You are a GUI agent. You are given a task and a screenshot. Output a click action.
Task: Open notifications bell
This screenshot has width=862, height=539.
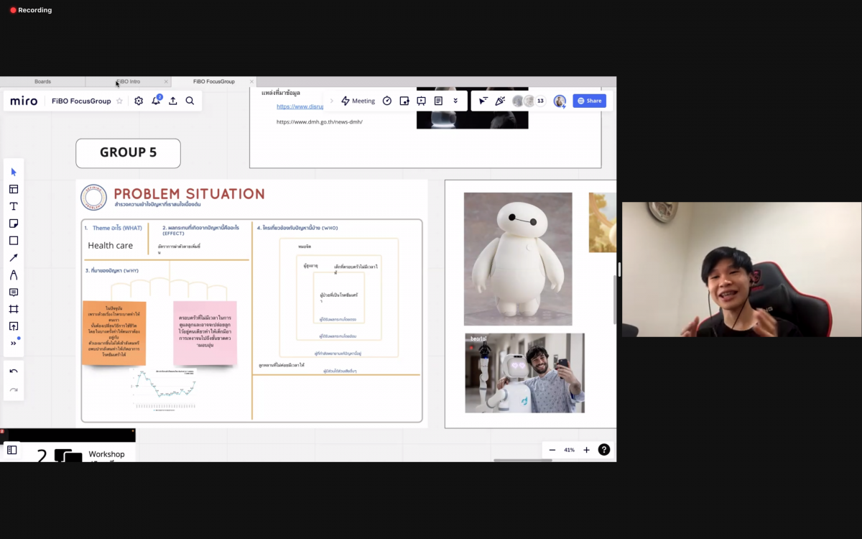(156, 101)
